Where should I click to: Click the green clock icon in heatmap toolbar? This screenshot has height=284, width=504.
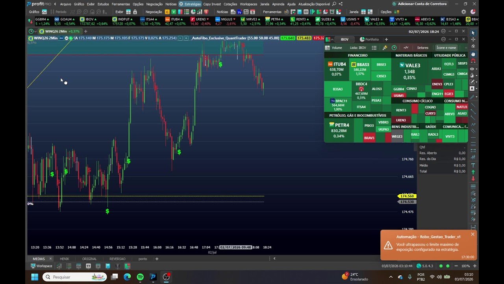(x=394, y=48)
